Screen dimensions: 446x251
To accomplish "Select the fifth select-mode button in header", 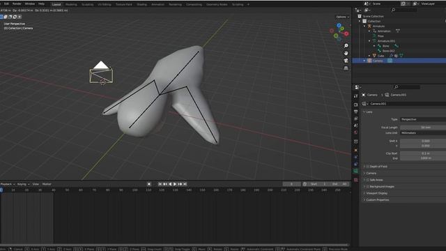I will coord(20,17).
